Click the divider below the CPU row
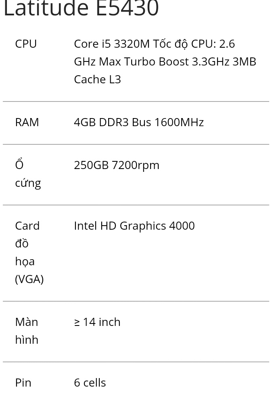 tap(136, 101)
